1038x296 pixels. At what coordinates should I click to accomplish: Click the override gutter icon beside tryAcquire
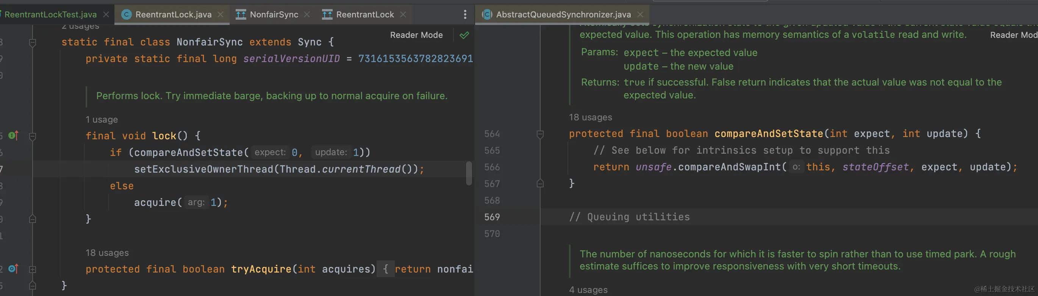(13, 269)
